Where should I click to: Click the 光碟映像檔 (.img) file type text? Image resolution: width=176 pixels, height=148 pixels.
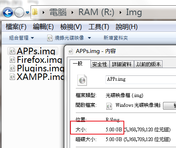[124, 95]
